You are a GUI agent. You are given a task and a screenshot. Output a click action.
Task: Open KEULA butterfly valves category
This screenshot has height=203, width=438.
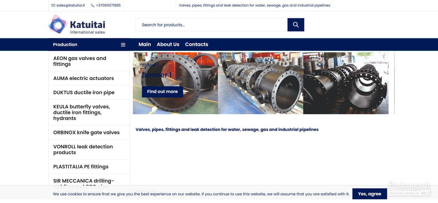point(89,112)
